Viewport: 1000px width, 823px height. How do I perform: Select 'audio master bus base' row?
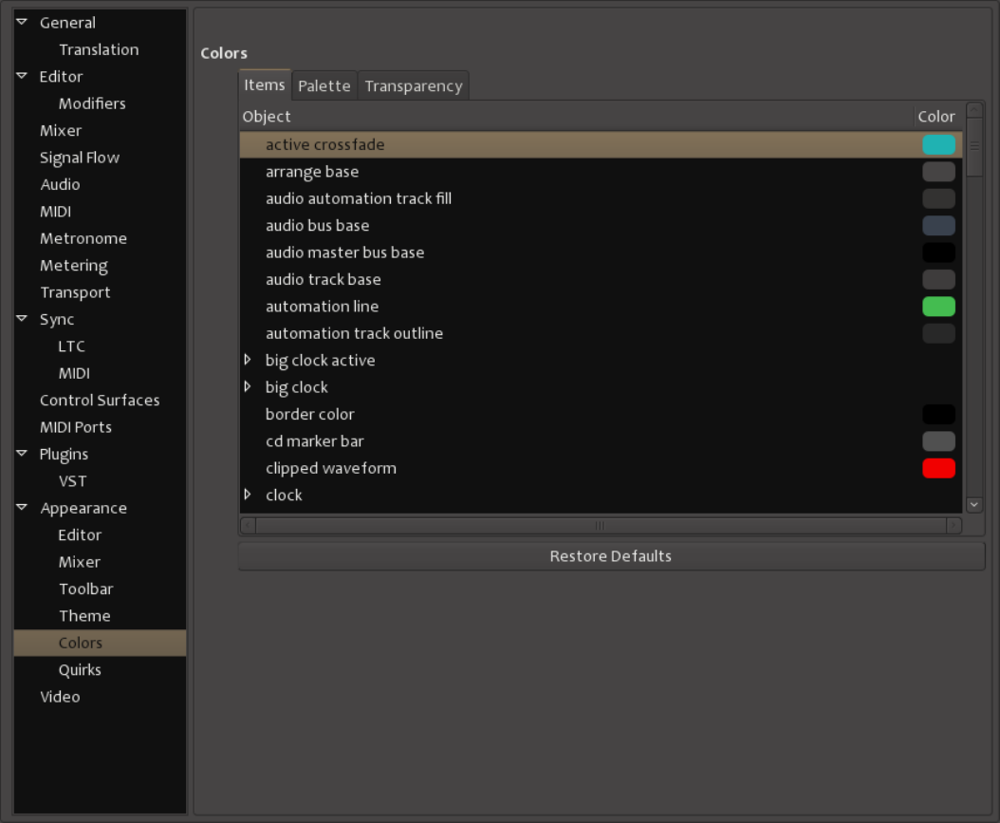pos(601,253)
